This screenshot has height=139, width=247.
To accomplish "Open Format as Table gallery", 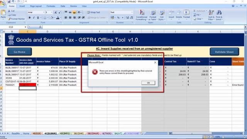I will 153,15.
